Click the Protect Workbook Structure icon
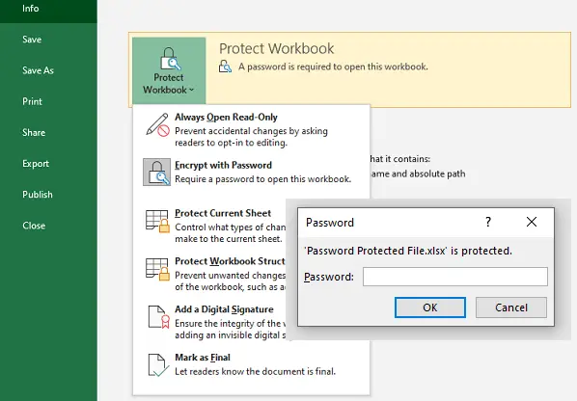The image size is (577, 401). point(157,269)
